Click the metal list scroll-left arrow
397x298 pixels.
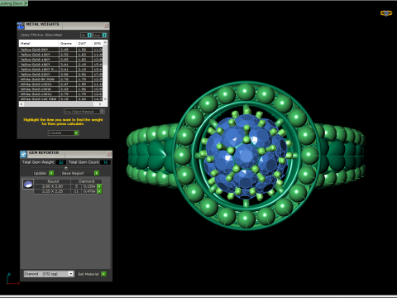pyautogui.click(x=22, y=104)
